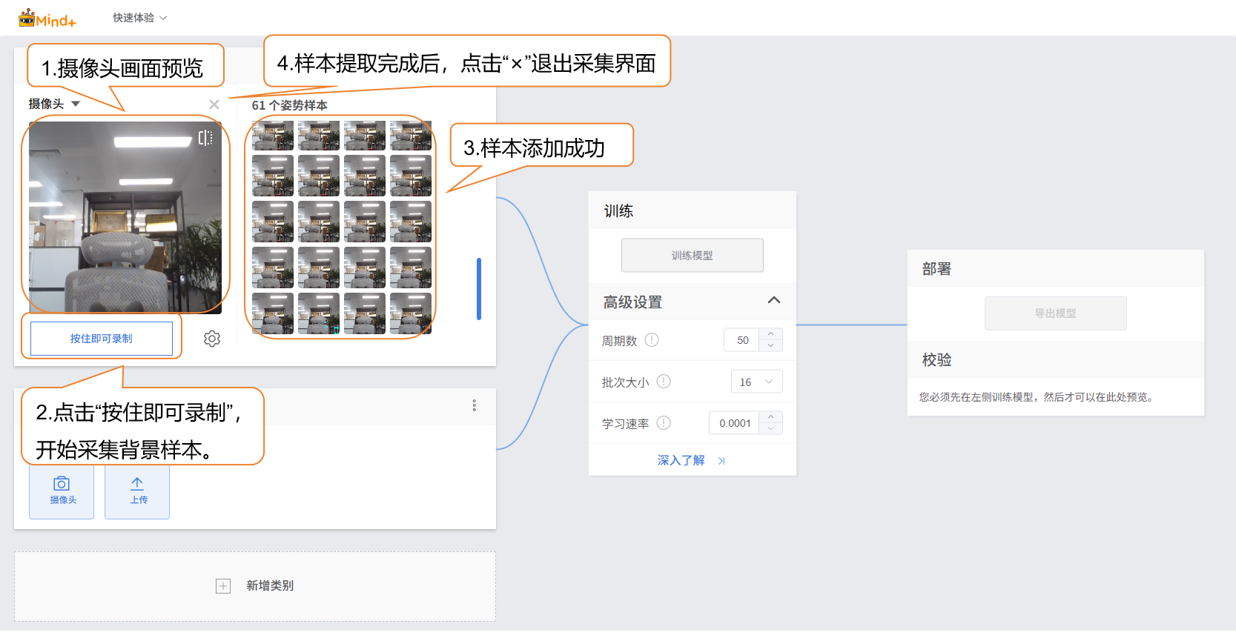Open camera recording settings gear
1236x638 pixels.
click(x=212, y=339)
